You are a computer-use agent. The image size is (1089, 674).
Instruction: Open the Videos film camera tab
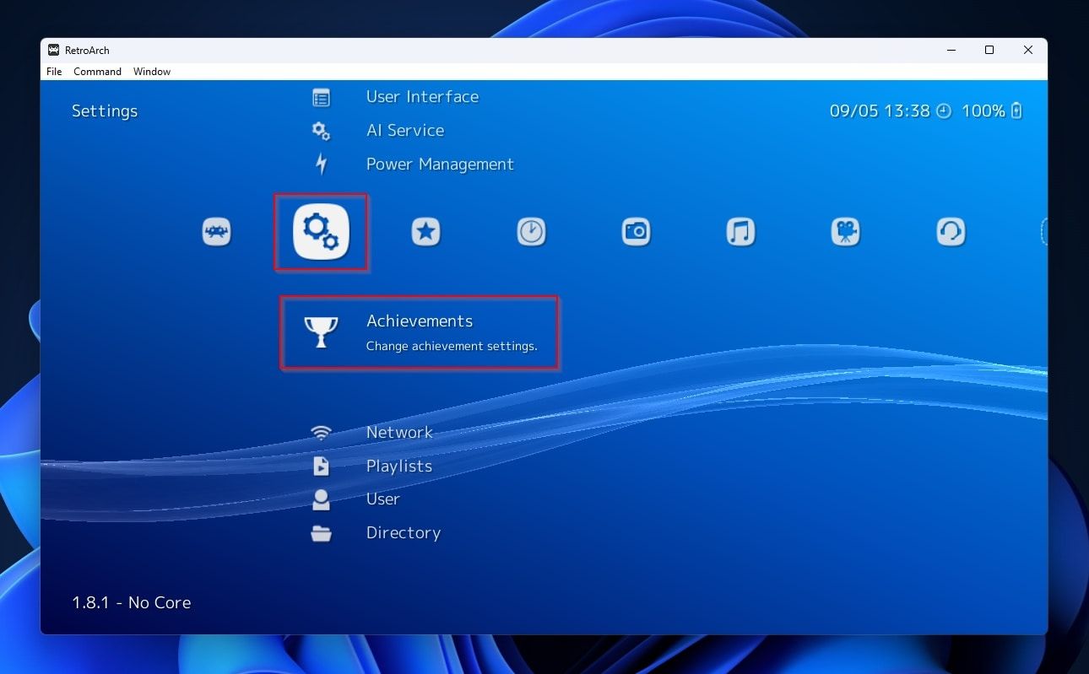pyautogui.click(x=845, y=231)
